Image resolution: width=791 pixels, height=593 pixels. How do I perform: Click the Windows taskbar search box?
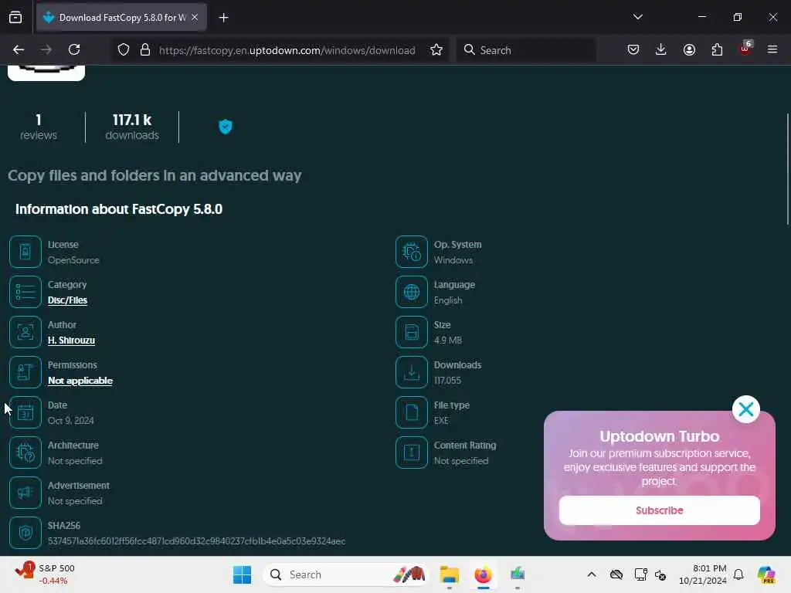coord(345,574)
